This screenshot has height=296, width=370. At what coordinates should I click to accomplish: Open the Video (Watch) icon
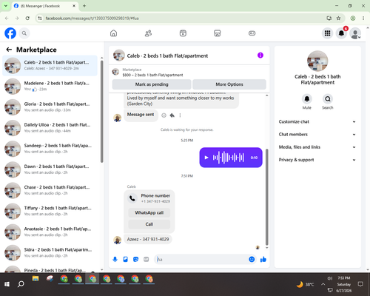183,33
